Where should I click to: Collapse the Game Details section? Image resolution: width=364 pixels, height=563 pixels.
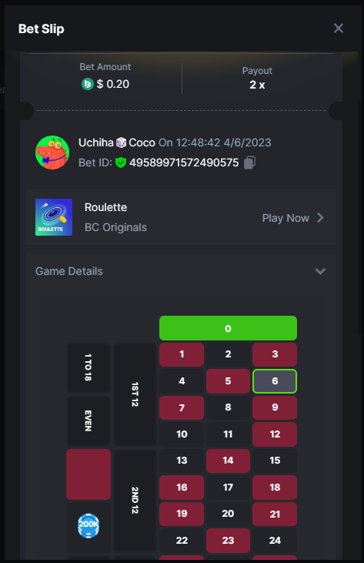point(320,271)
